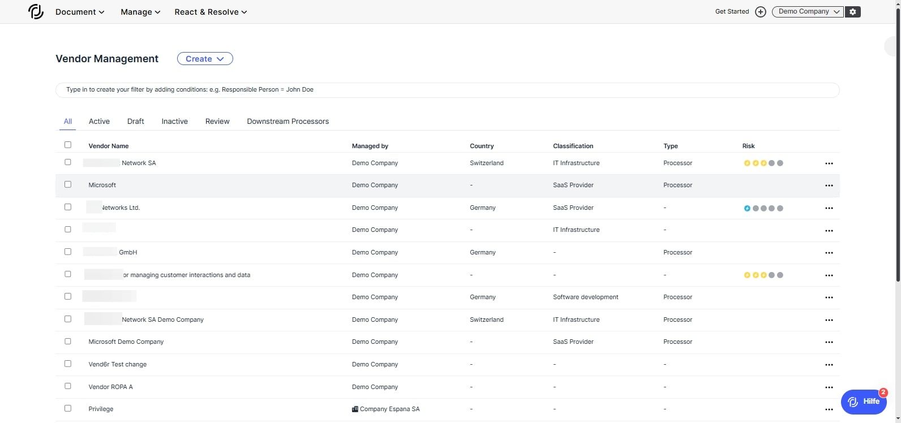Image resolution: width=901 pixels, height=423 pixels.
Task: Open three-dot menu for Vendor ROPA A row
Action: tap(829, 387)
